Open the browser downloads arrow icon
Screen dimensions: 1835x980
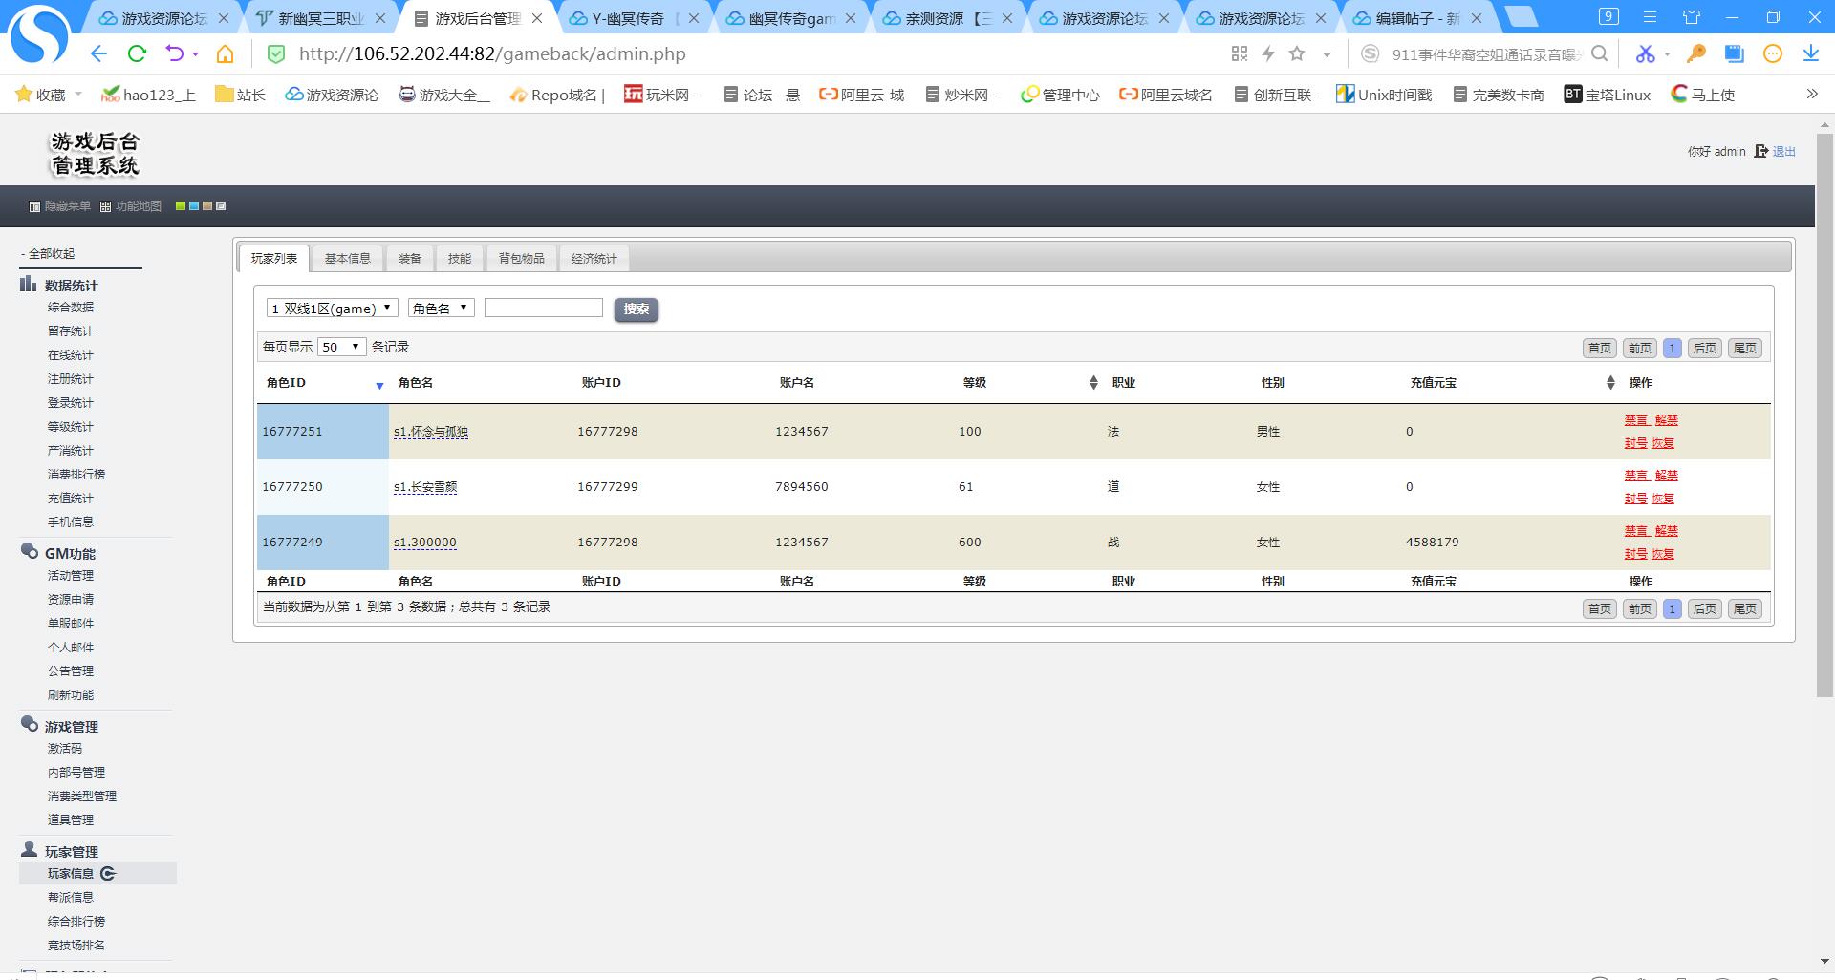1810,54
